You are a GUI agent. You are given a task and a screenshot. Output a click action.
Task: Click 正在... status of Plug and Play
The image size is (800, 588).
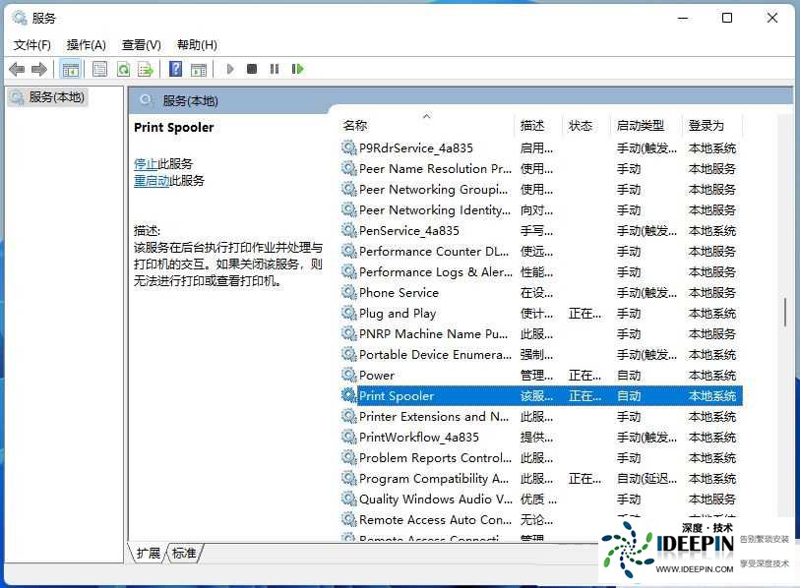pos(585,313)
